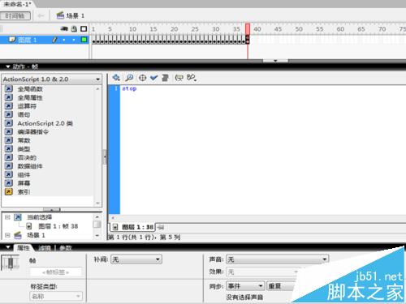Open the 效果 effect dropdown
The height and width of the screenshot is (304, 406).
[x=262, y=272]
